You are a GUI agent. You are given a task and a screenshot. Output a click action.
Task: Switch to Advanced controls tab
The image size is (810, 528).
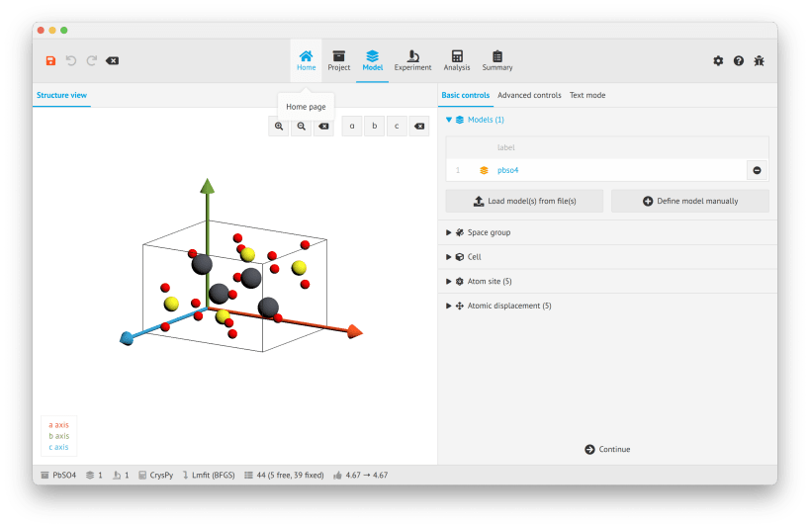(529, 95)
